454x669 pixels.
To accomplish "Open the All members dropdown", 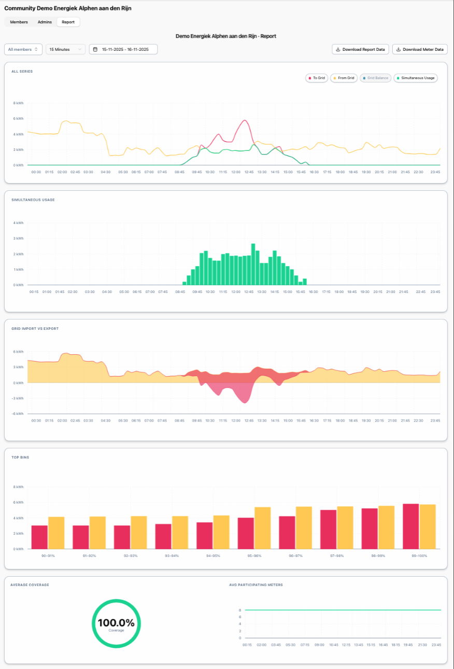I will (x=23, y=49).
